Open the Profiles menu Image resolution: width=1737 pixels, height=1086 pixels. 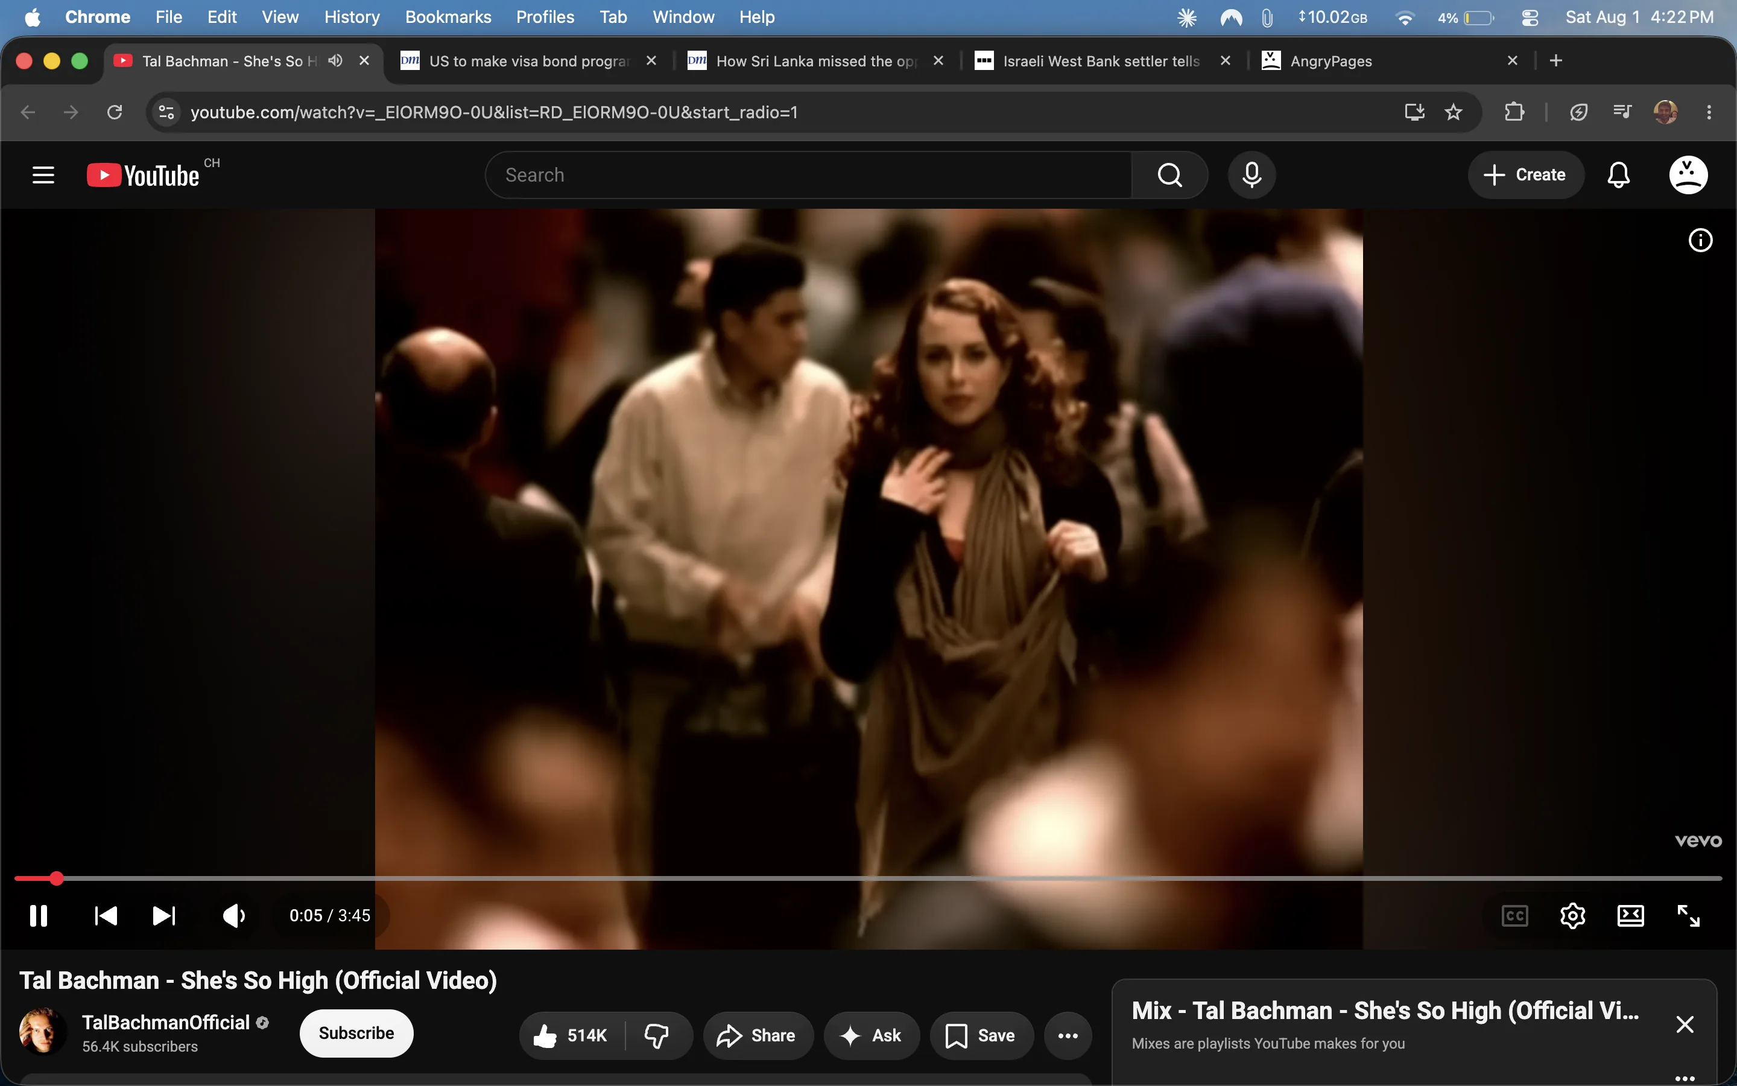point(545,17)
